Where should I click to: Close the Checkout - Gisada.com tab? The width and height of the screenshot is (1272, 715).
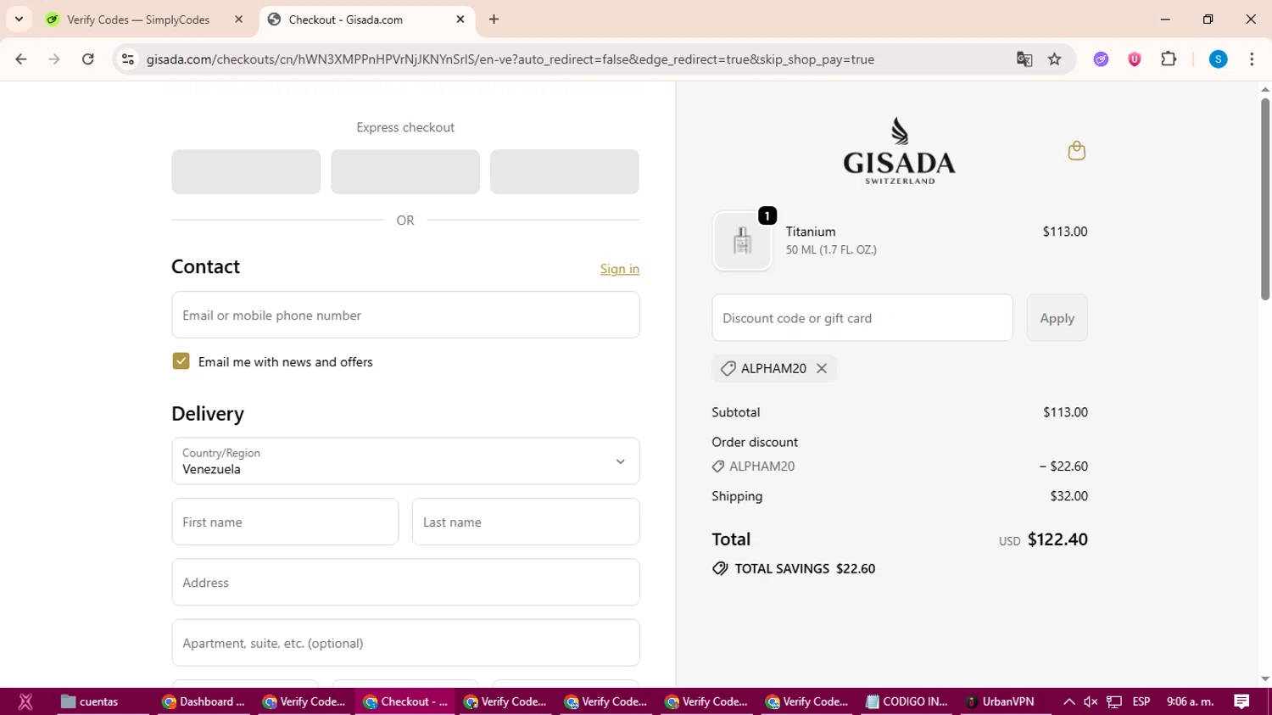tap(460, 20)
